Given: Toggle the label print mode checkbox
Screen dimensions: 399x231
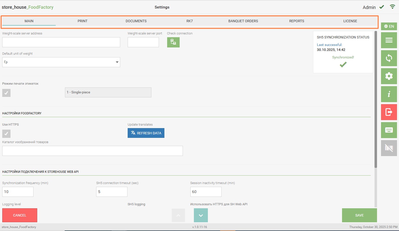Looking at the screenshot, I should coord(6,93).
